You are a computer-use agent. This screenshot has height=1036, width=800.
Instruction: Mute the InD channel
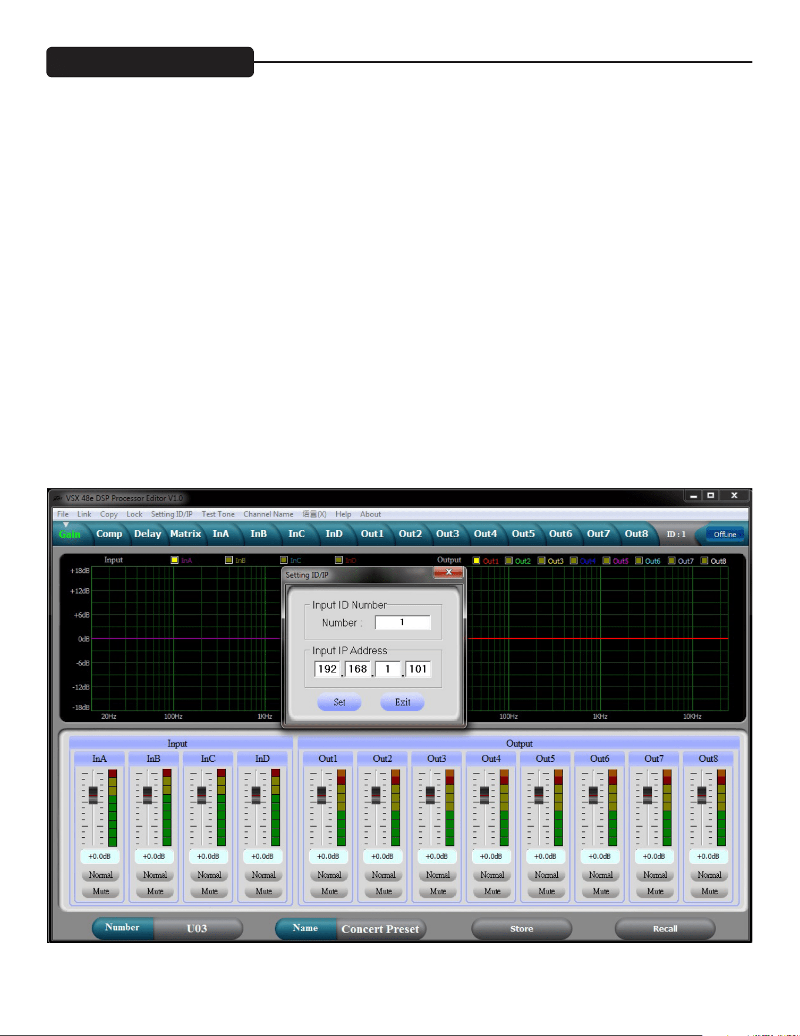(x=264, y=892)
